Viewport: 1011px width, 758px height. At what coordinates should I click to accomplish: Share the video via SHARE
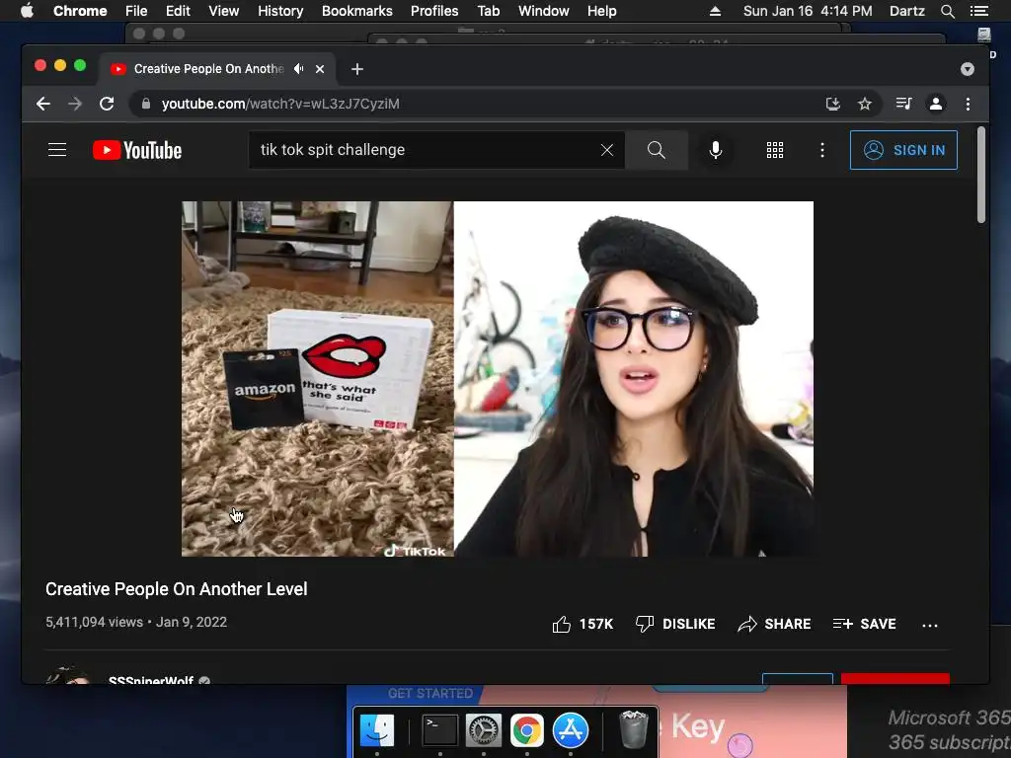(774, 624)
